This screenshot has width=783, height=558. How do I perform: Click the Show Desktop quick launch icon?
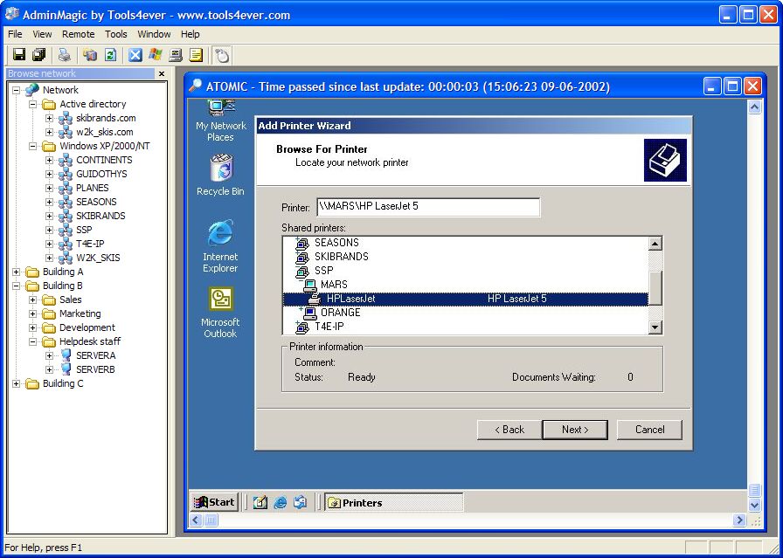tap(260, 502)
